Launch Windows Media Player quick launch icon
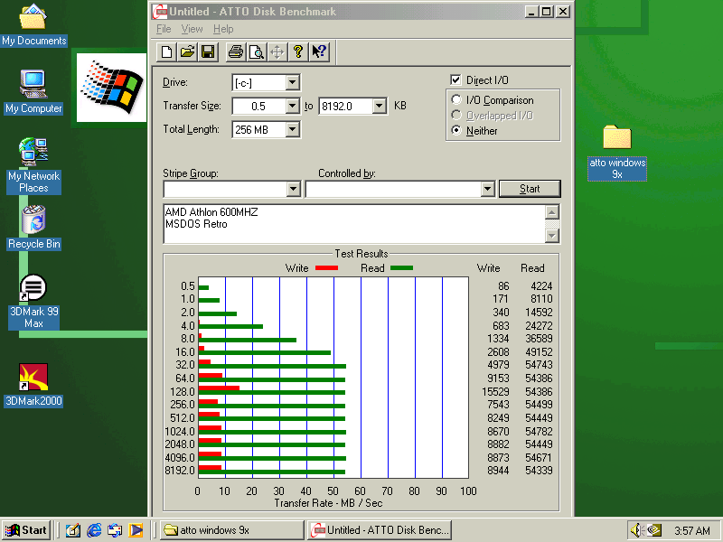Image resolution: width=723 pixels, height=542 pixels. pyautogui.click(x=136, y=530)
